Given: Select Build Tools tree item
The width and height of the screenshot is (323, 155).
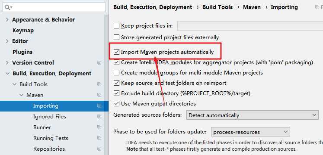Looking at the screenshot, I should 33,84.
